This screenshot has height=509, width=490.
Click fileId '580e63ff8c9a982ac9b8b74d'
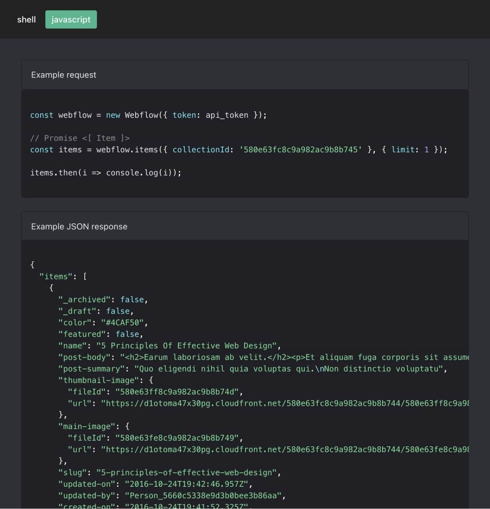[177, 392]
